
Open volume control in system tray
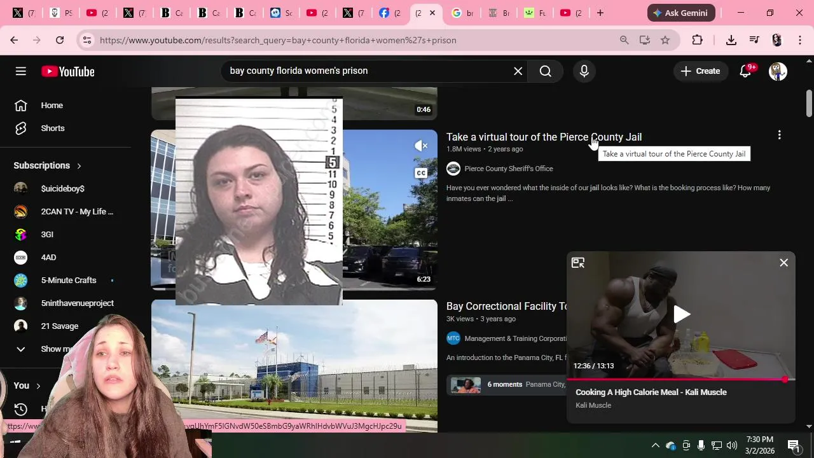732,445
